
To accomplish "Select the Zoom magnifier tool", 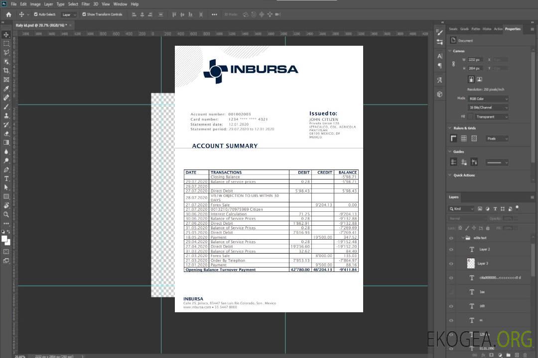I will (x=6, y=214).
